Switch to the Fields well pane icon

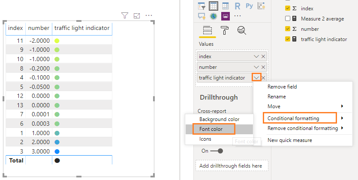208,30
